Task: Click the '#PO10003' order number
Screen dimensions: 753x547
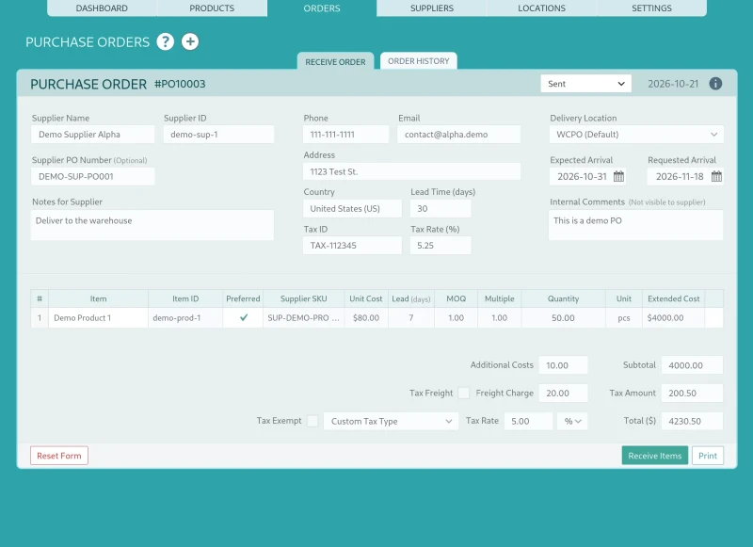Action: click(180, 84)
